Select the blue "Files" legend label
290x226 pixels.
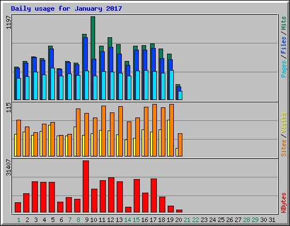pyautogui.click(x=284, y=45)
